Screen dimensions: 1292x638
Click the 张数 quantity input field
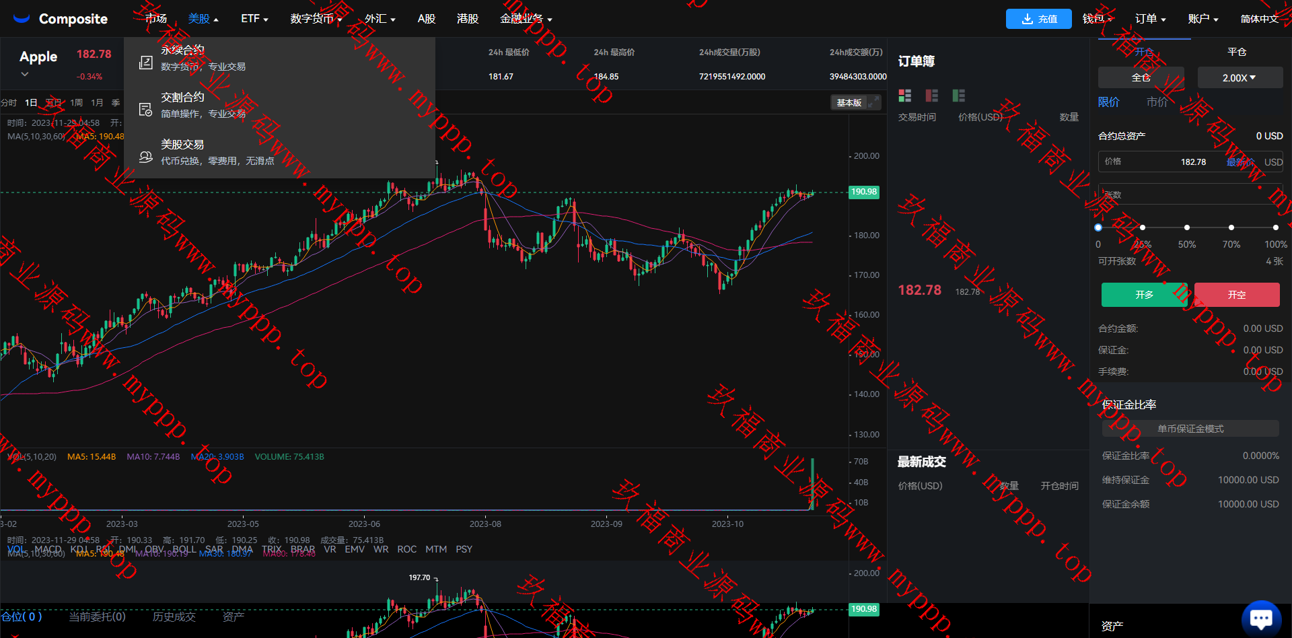pos(1190,194)
